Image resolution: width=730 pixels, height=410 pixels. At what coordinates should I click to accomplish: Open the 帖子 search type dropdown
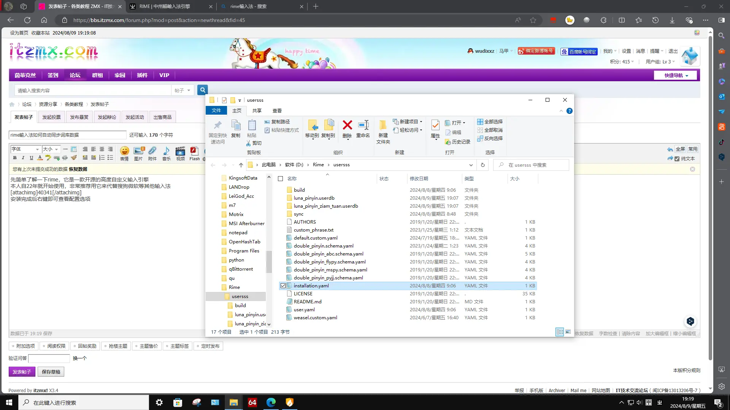[x=182, y=90]
